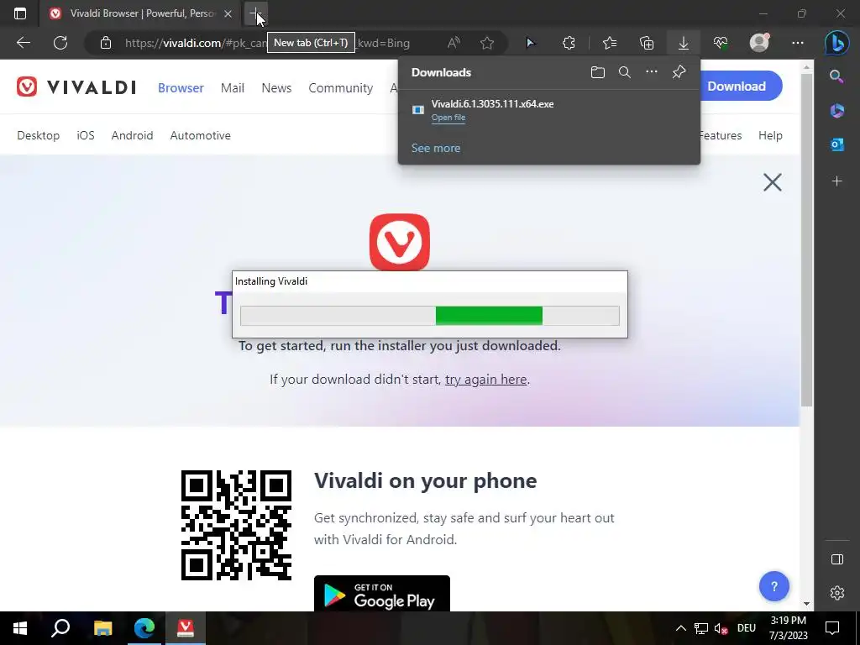Open the sidebar settings gear icon

[x=837, y=593]
